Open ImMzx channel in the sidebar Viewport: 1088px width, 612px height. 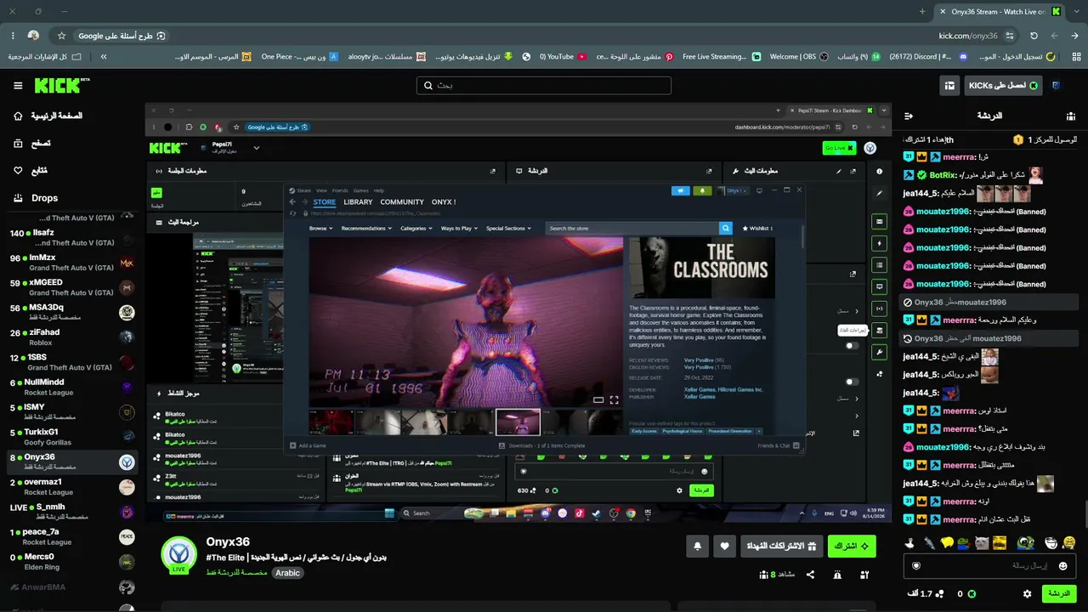pyautogui.click(x=72, y=263)
